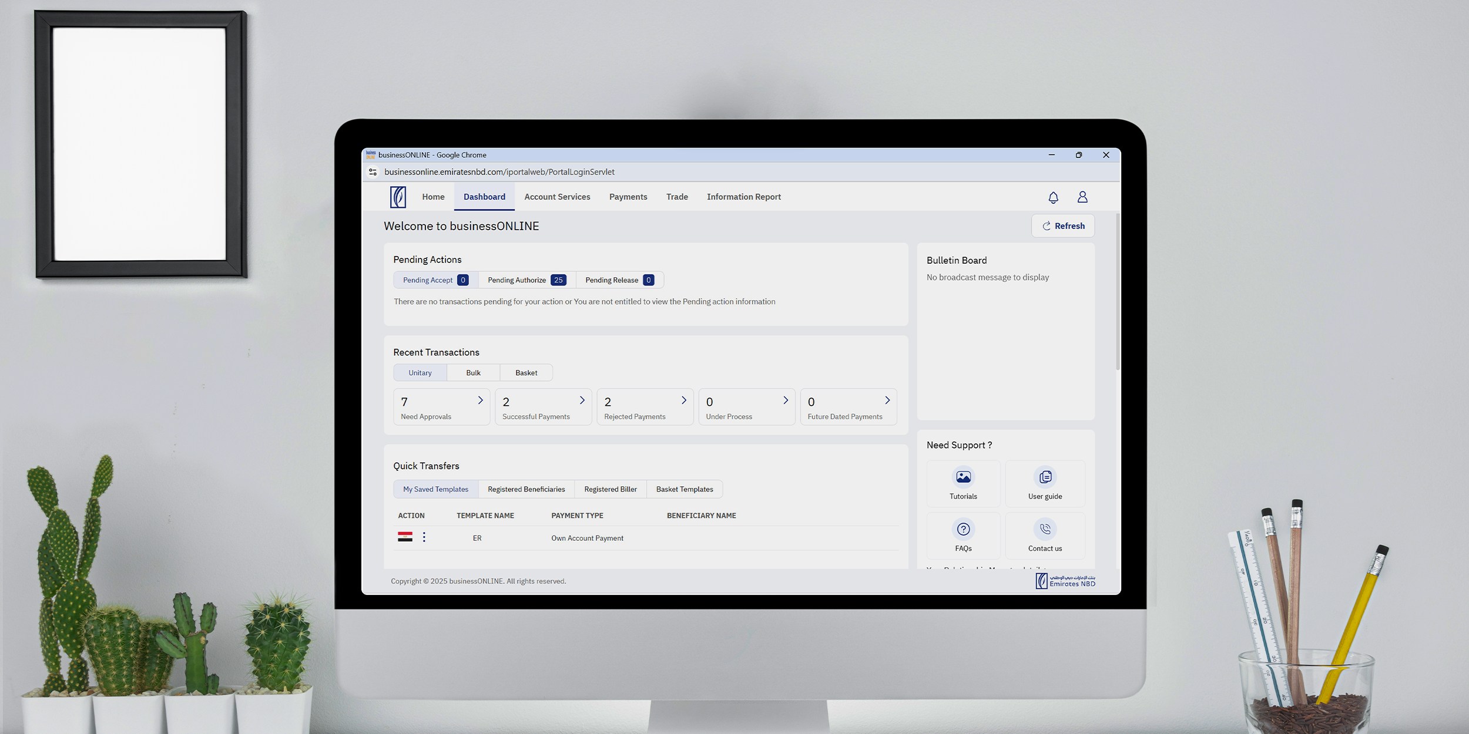The height and width of the screenshot is (734, 1469).
Task: Click the Emirates NBD logo in navbar
Action: pos(398,197)
